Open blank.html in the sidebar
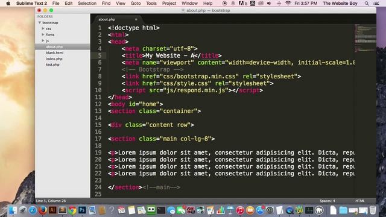 coord(55,52)
